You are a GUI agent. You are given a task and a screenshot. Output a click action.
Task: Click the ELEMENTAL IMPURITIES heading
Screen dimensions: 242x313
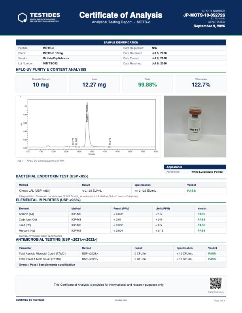point(48,200)
